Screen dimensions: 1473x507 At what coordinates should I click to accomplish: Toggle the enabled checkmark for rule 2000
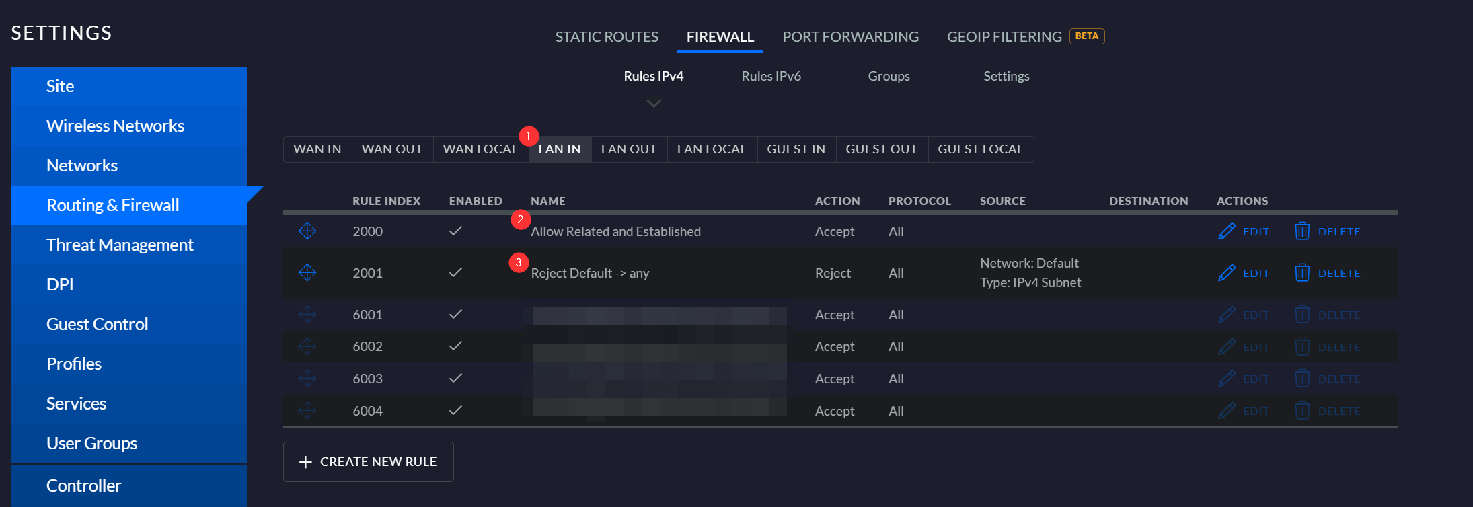coord(455,231)
